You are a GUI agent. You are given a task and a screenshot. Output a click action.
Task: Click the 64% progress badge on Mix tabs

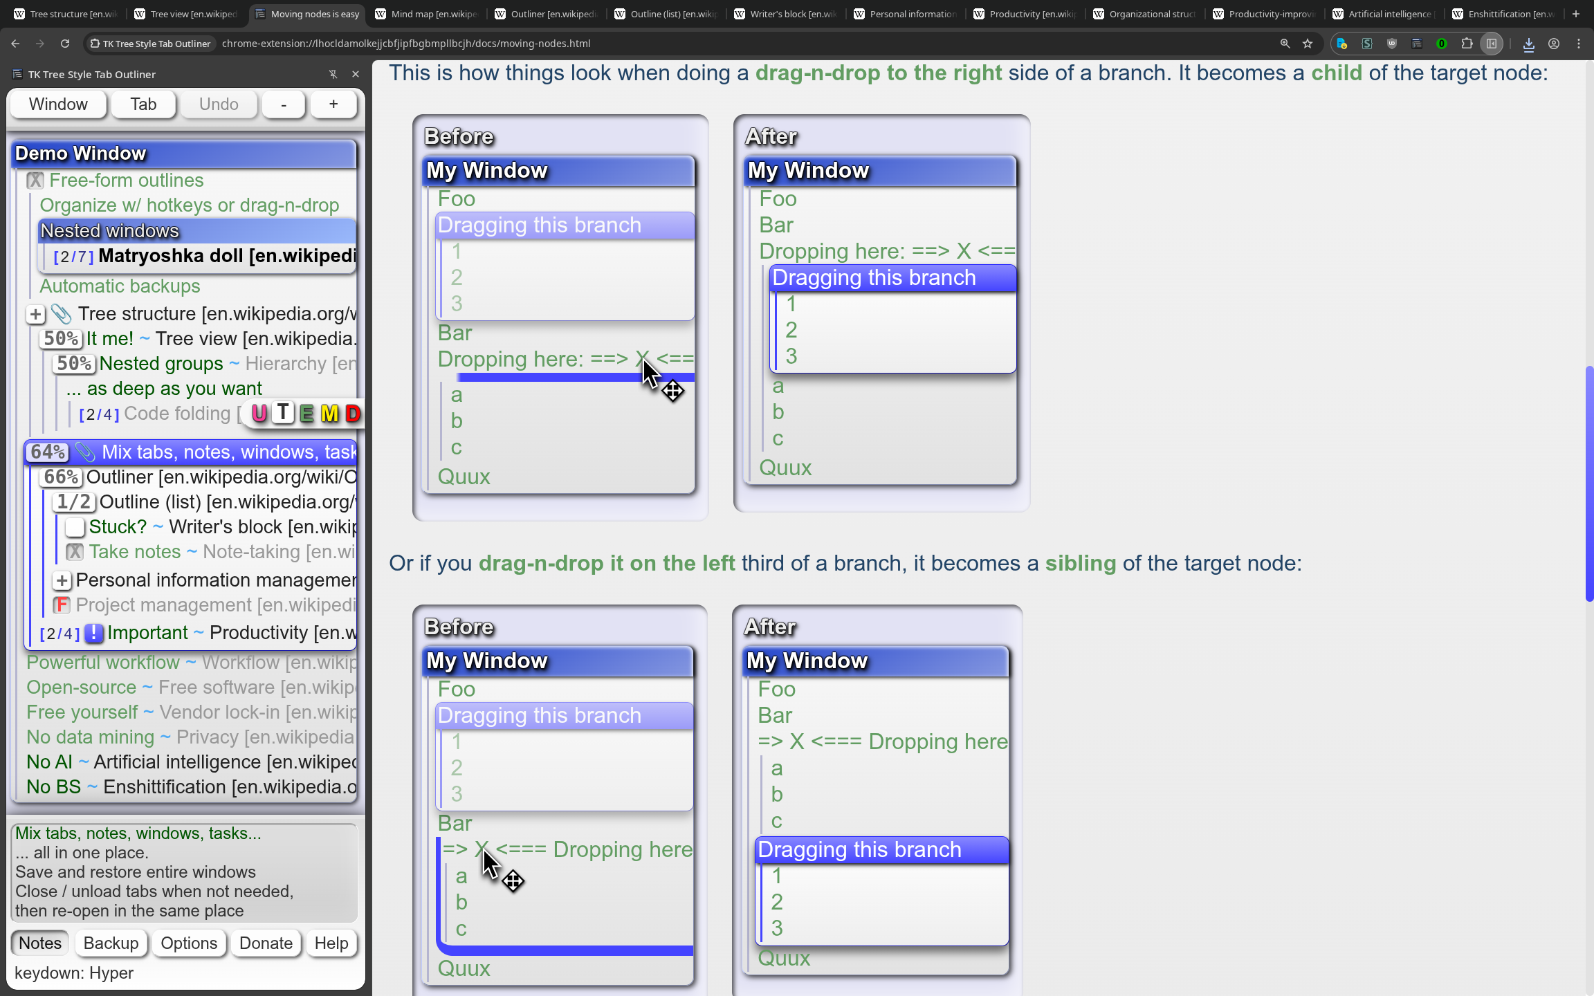click(x=48, y=452)
